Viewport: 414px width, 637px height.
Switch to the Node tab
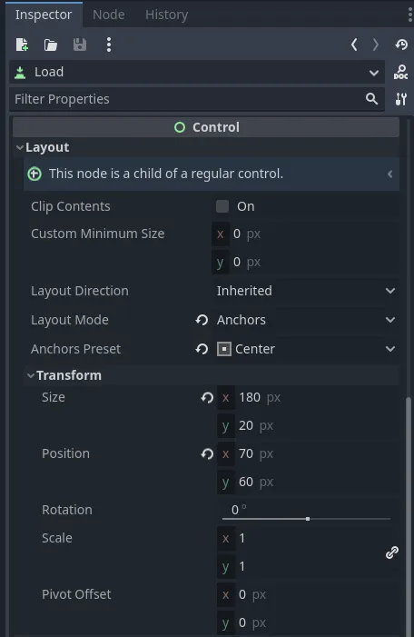click(x=108, y=15)
